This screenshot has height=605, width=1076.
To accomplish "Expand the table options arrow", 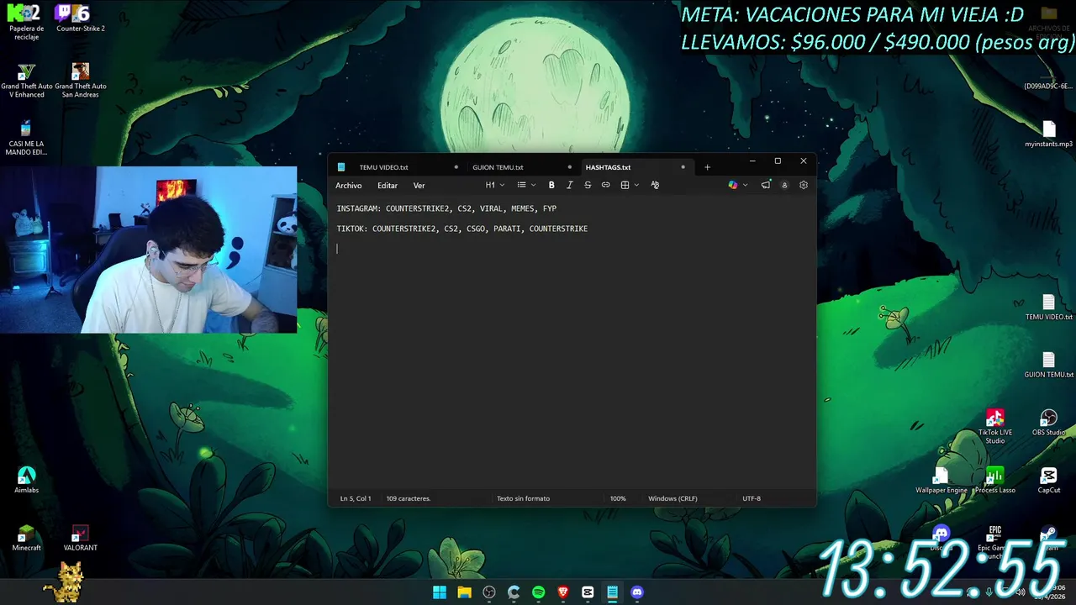I will (636, 185).
